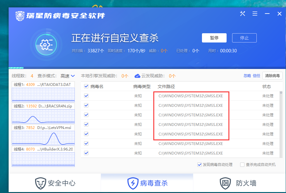Toggle the select-all checkbox beside 病毒名
286x193 pixels.
[86, 86]
